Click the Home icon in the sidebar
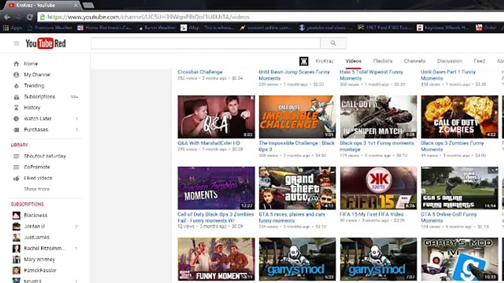 pyautogui.click(x=16, y=64)
